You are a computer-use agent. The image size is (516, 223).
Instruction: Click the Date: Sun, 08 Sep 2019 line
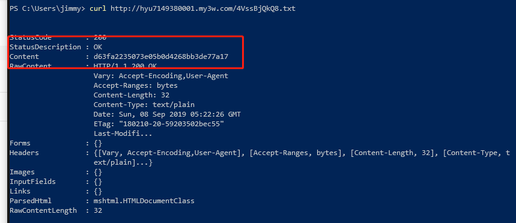coord(167,115)
